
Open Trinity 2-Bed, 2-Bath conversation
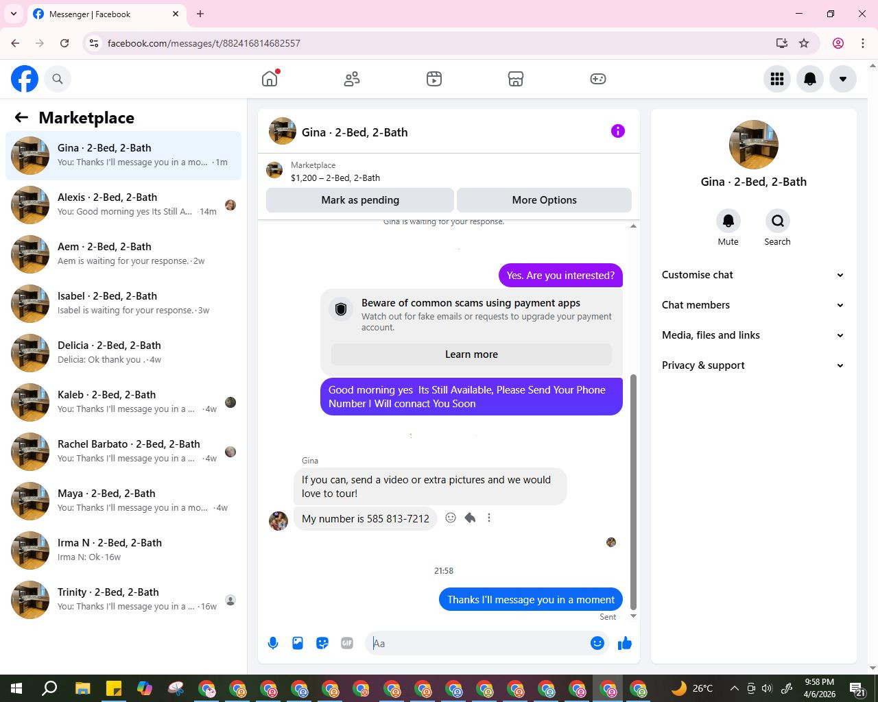(x=123, y=600)
